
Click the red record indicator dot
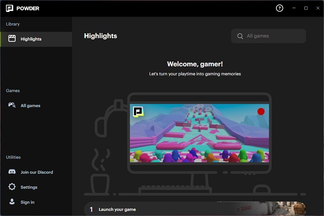point(261,111)
